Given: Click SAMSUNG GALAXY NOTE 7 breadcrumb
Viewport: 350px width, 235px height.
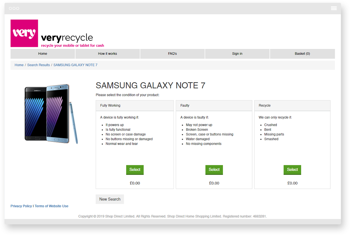Looking at the screenshot, I should (75, 65).
